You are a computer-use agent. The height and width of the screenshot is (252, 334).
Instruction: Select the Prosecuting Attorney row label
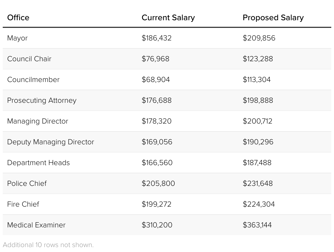point(42,100)
